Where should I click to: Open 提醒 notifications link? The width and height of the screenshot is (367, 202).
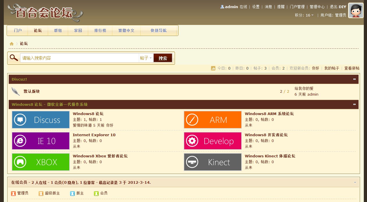(281, 7)
